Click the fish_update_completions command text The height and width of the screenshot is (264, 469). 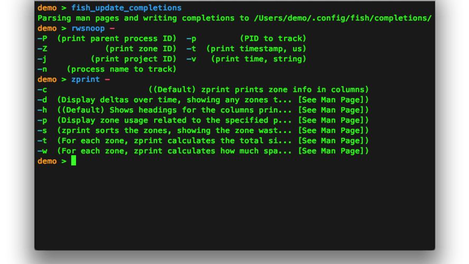coord(126,8)
